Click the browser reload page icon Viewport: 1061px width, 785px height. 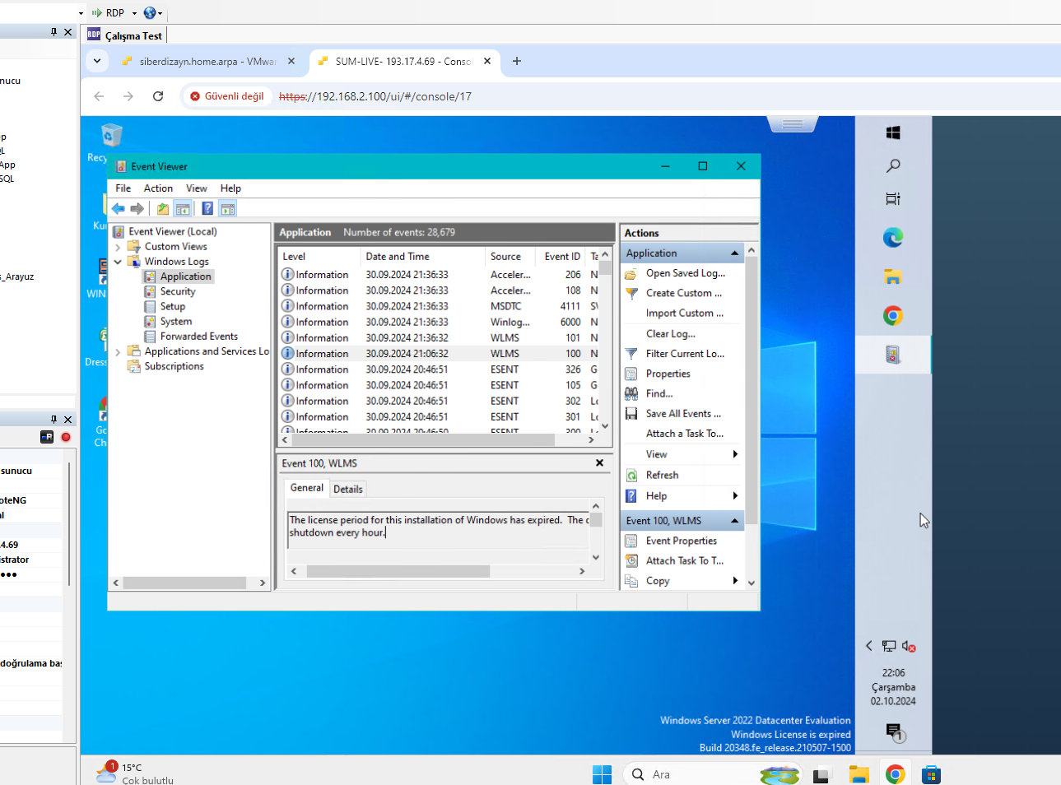pyautogui.click(x=158, y=96)
